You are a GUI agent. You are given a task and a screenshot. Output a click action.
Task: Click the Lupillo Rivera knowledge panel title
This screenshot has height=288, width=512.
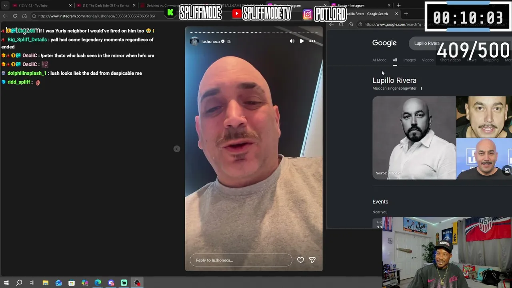[394, 80]
